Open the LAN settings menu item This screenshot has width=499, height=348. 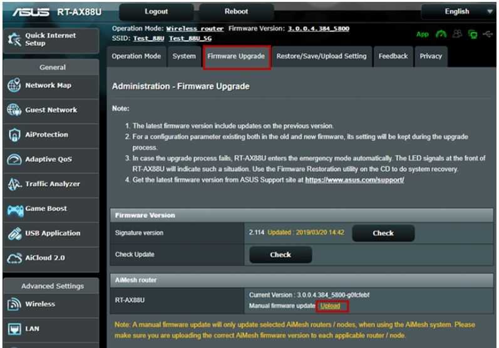tap(51, 329)
